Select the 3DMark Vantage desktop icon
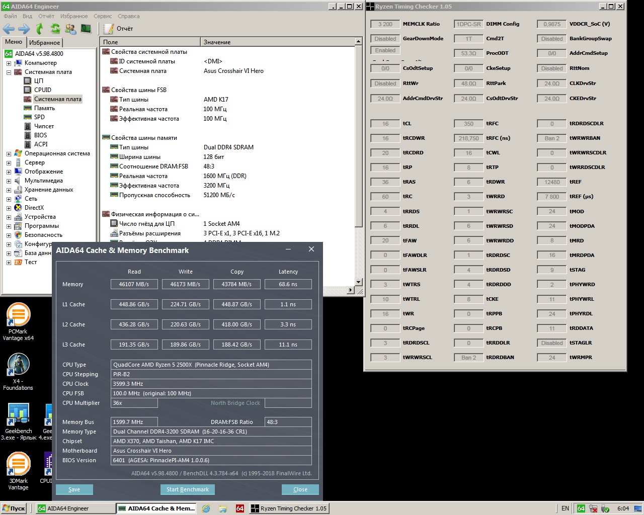 (18, 471)
